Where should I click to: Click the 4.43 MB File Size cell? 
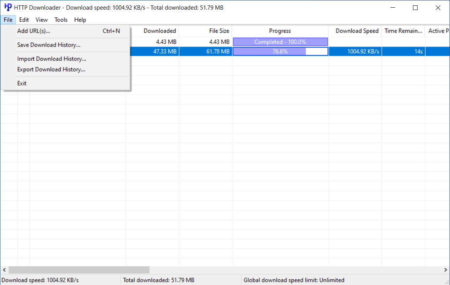coord(205,42)
